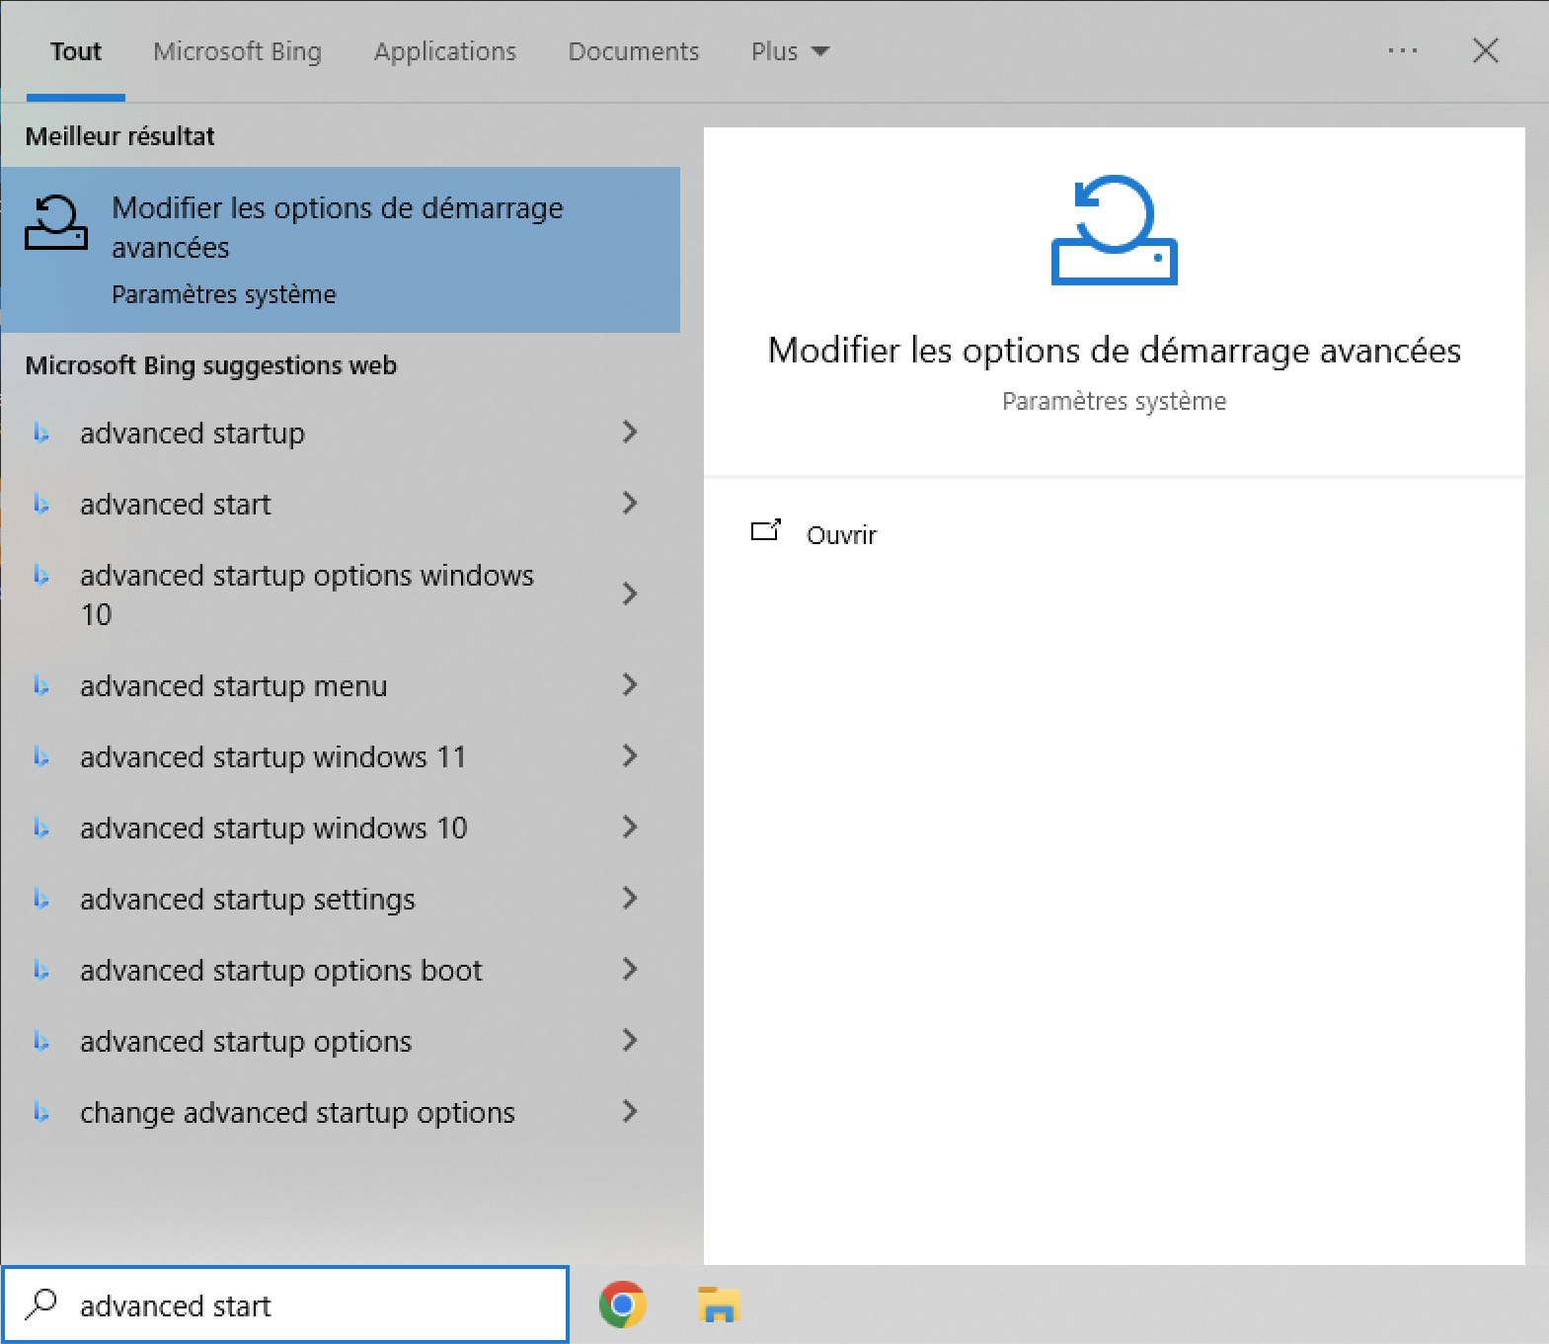
Task: Expand the 'advanced start' suggestion chevron
Action: click(630, 504)
